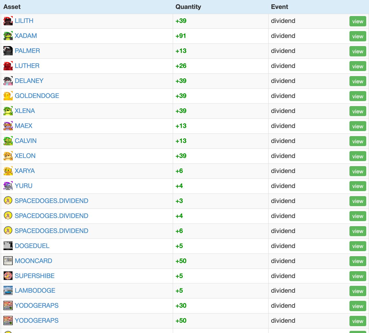The height and width of the screenshot is (333, 369).
Task: Open the PALMER asset link
Action: 27,51
